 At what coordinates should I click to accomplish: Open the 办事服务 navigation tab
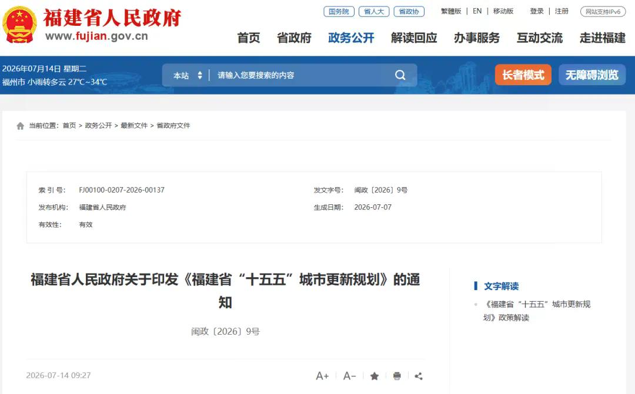pyautogui.click(x=477, y=38)
